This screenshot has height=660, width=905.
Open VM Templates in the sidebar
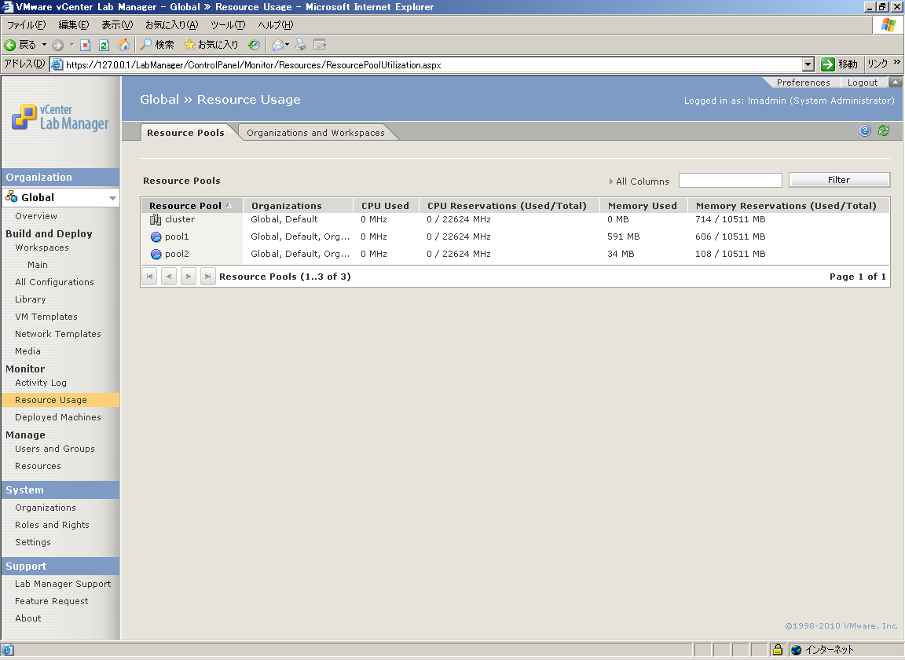pos(46,317)
